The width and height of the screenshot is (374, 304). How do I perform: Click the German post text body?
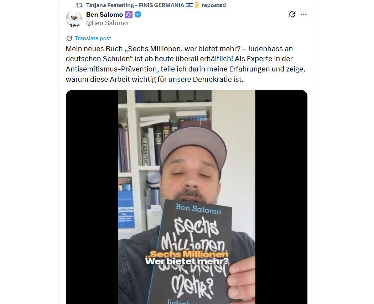point(186,64)
